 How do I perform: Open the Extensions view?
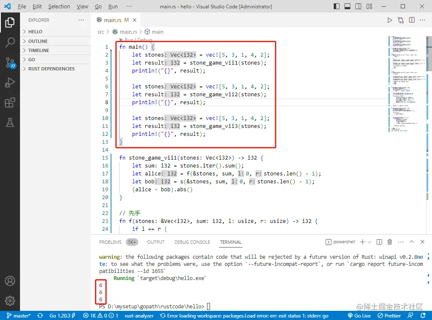pyautogui.click(x=10, y=102)
